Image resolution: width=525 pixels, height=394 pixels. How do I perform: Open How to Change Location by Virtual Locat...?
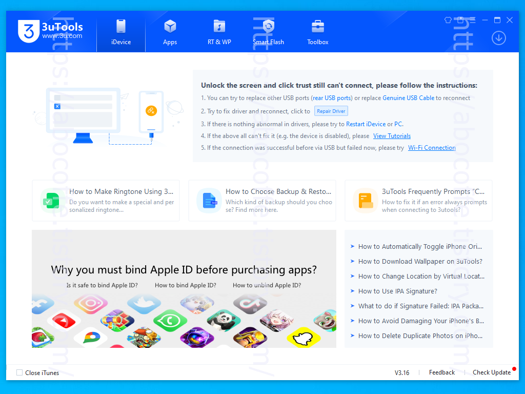point(421,276)
